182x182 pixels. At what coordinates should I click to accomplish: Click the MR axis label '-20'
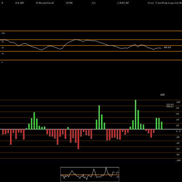178,137
